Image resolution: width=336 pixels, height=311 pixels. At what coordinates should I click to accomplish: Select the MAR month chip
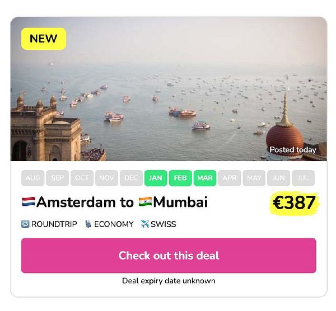pyautogui.click(x=205, y=178)
